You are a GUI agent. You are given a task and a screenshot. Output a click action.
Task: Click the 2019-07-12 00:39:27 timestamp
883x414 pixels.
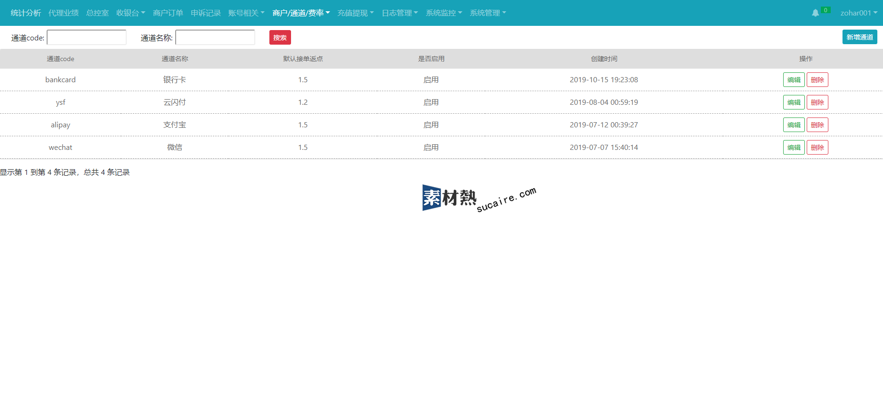(x=604, y=125)
